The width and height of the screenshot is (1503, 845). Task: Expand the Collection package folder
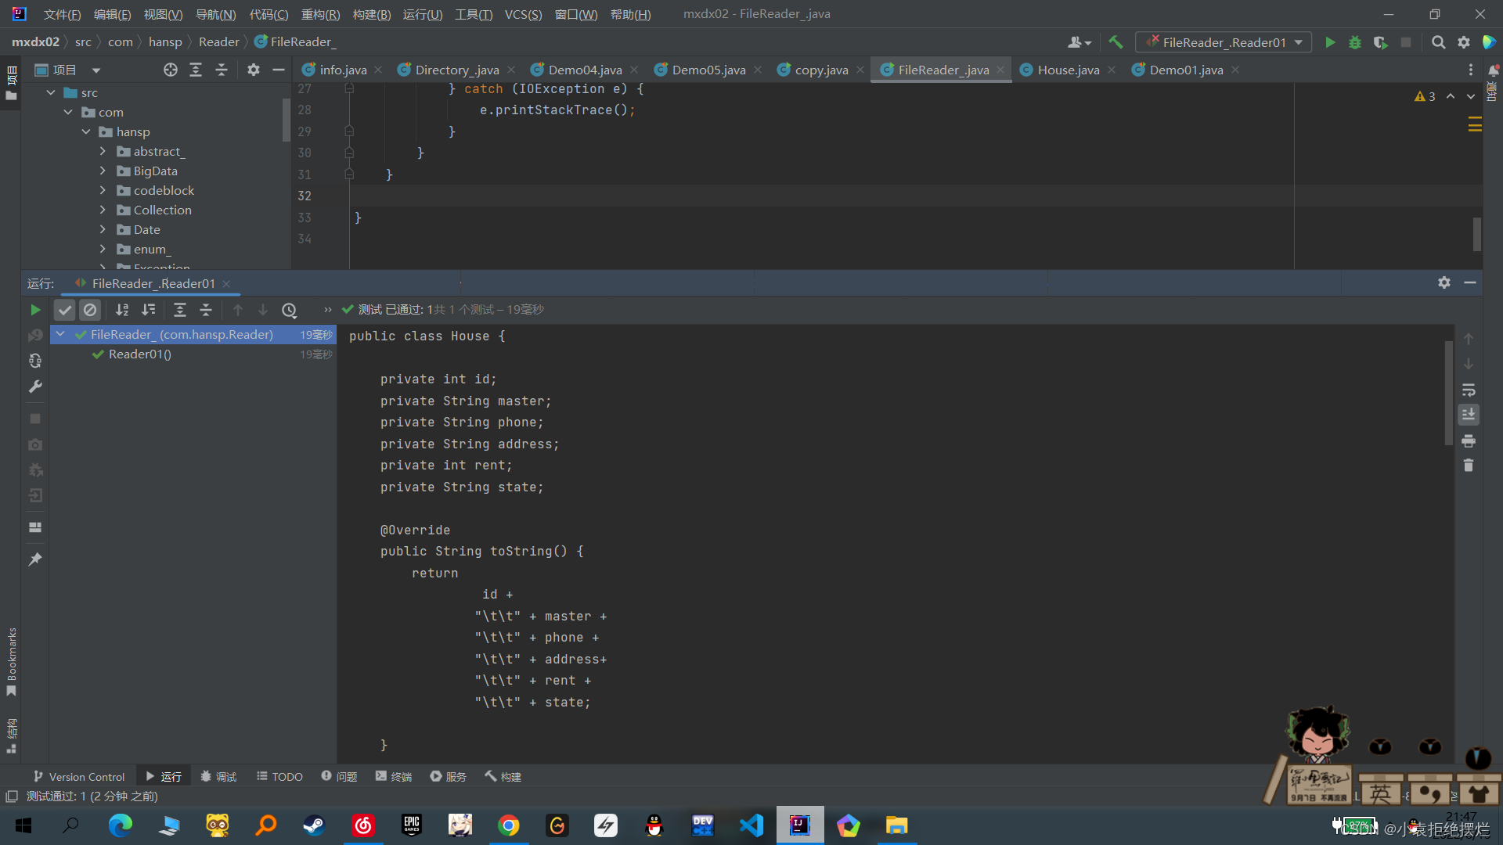pyautogui.click(x=103, y=210)
